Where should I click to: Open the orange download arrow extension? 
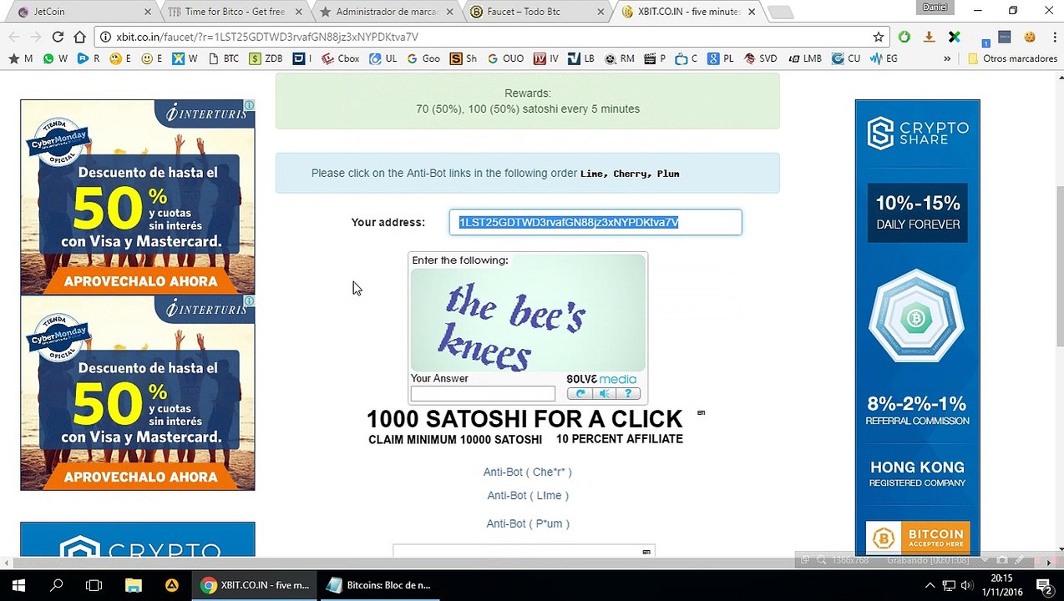coord(929,37)
